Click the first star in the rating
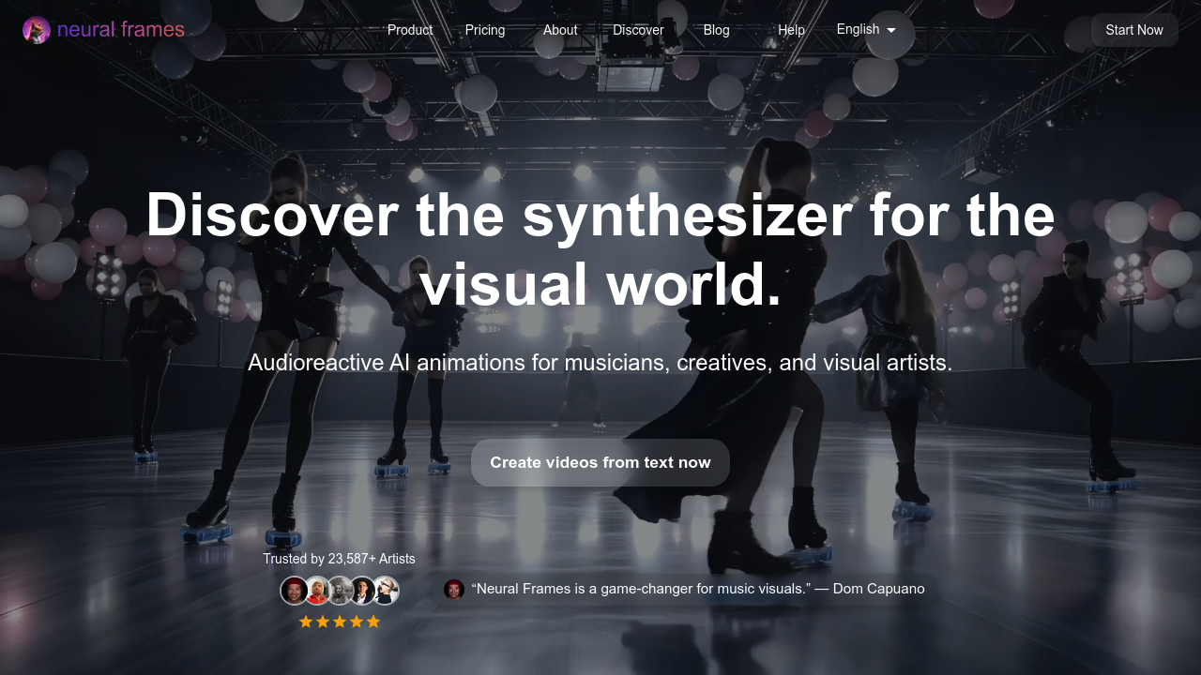The image size is (1201, 675). (306, 621)
